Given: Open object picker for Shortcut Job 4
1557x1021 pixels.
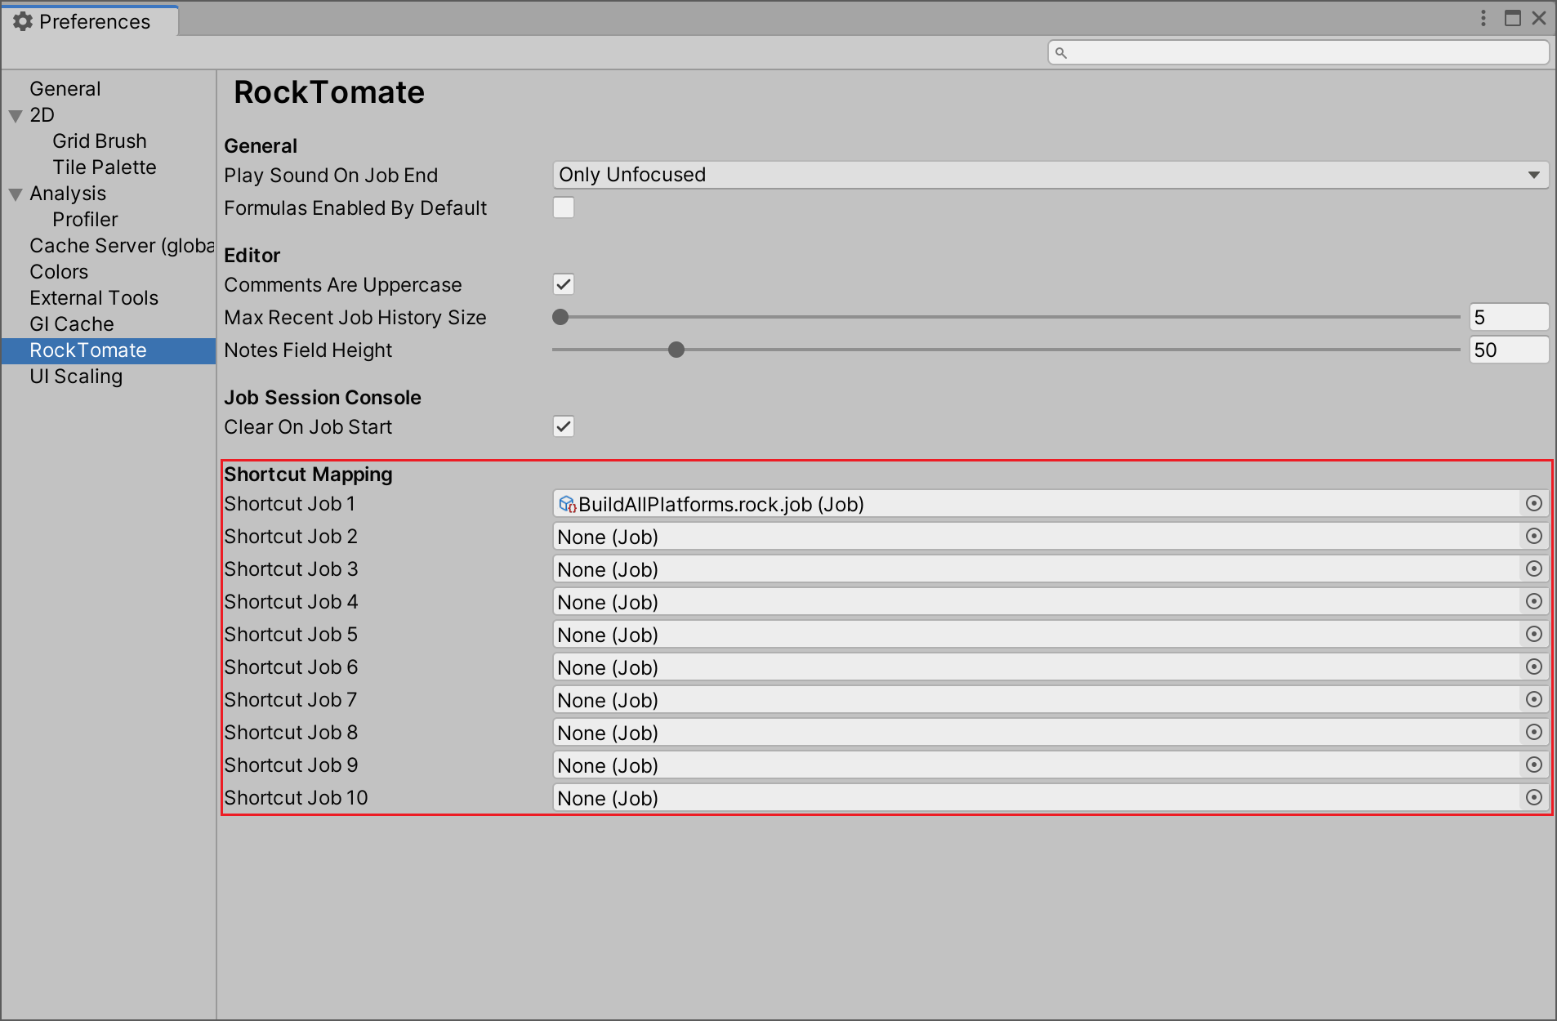Looking at the screenshot, I should [x=1533, y=601].
